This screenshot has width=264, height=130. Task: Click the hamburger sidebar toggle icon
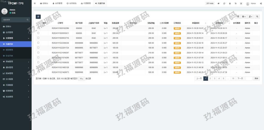(35, 3)
